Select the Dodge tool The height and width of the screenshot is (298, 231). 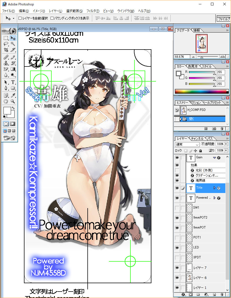pyautogui.click(x=13, y=75)
